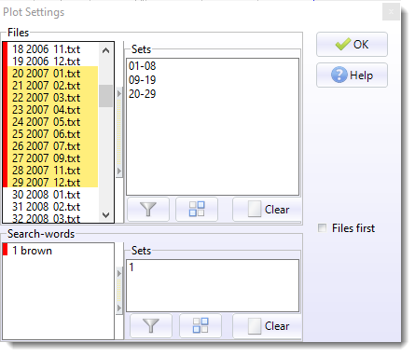Select file 23 2007 04.txt
The height and width of the screenshot is (356, 415).
(52, 110)
